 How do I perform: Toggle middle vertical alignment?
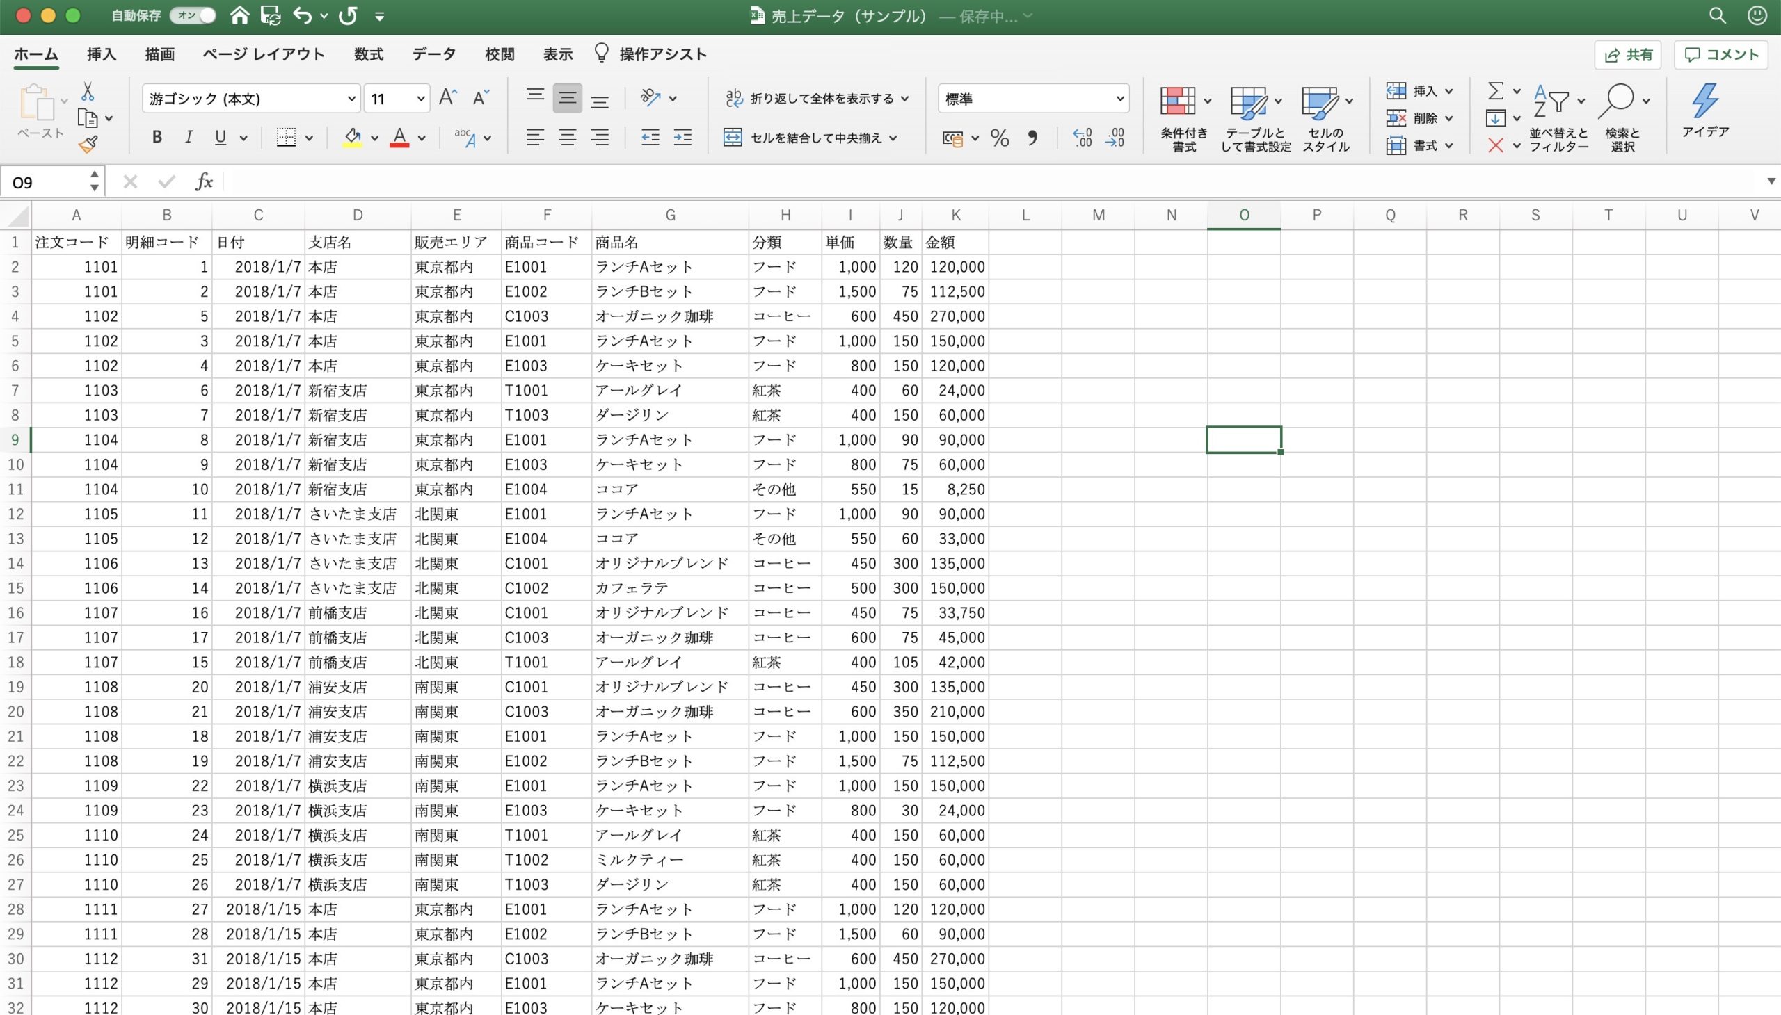[567, 98]
